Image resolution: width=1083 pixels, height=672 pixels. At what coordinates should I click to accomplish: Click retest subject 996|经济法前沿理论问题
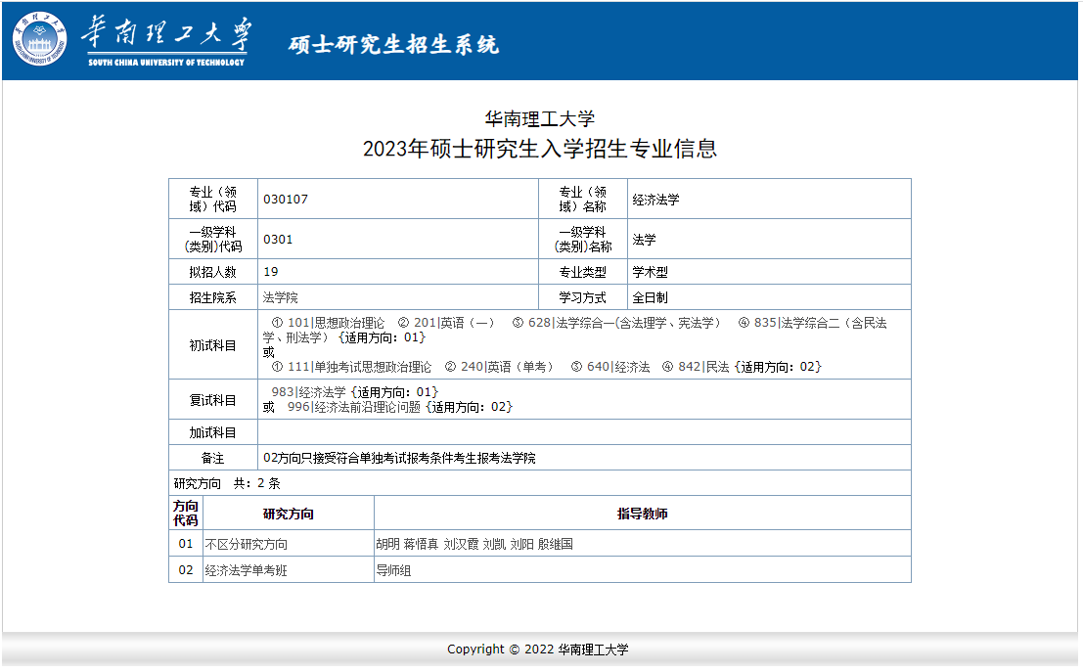click(x=353, y=408)
